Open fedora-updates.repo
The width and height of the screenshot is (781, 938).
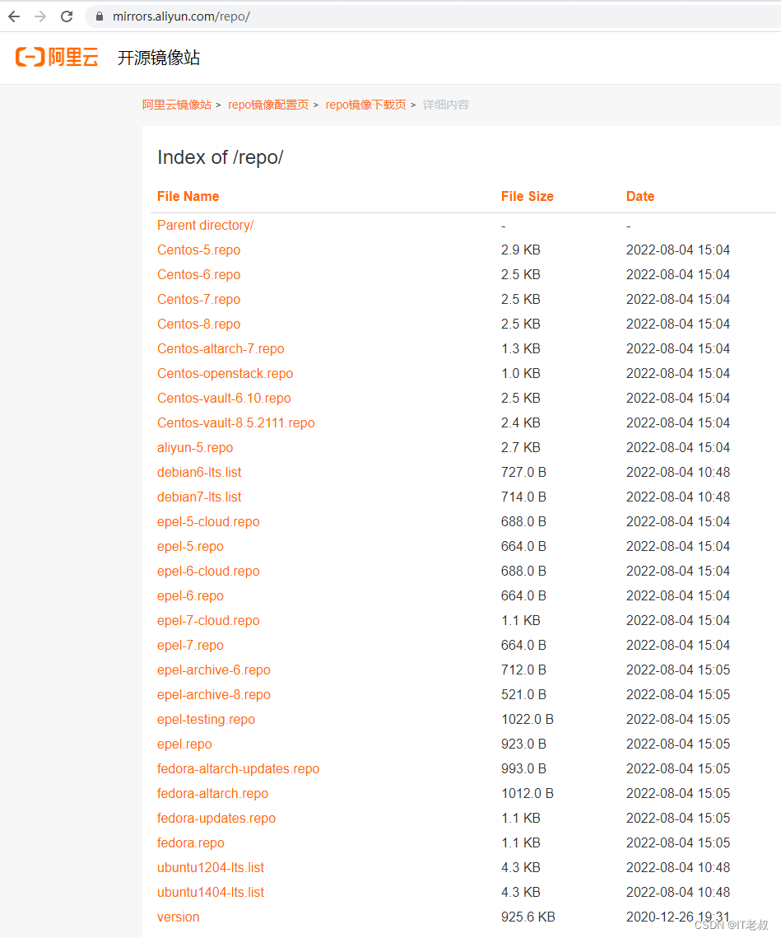click(216, 819)
